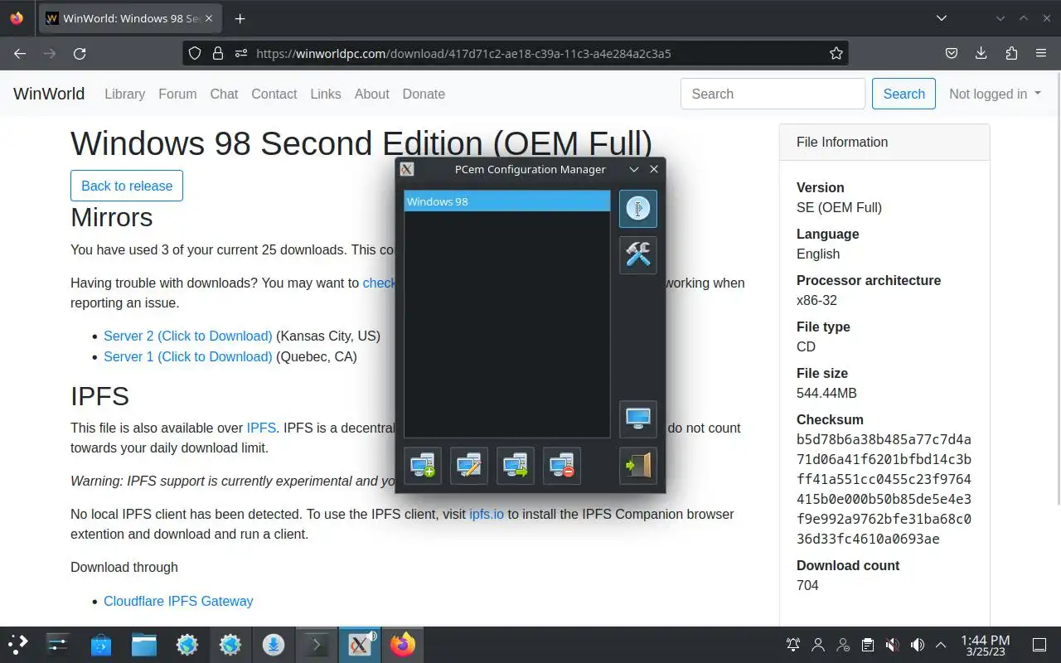1061x663 pixels.
Task: Click the Search button
Action: click(x=904, y=94)
